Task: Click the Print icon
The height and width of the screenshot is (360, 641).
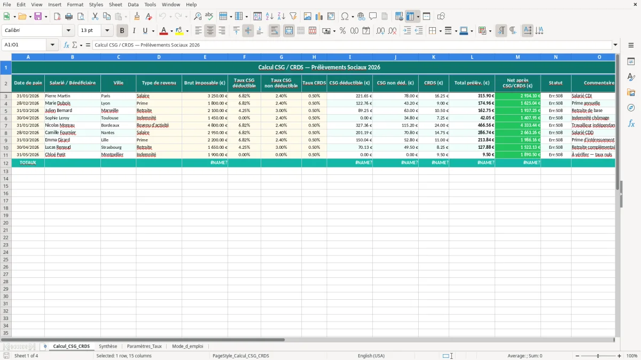Action: 69,17
